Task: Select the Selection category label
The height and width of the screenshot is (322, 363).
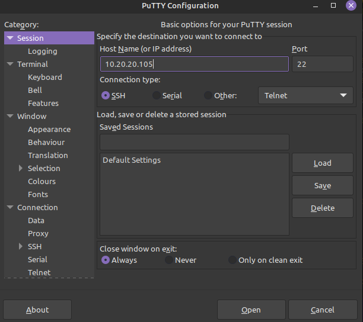Action: (x=44, y=168)
